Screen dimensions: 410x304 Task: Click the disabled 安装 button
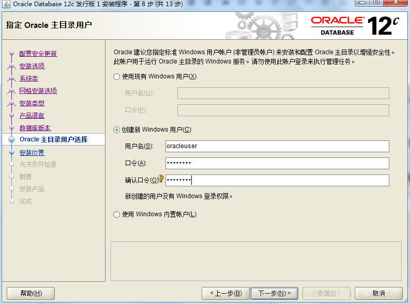(x=327, y=294)
